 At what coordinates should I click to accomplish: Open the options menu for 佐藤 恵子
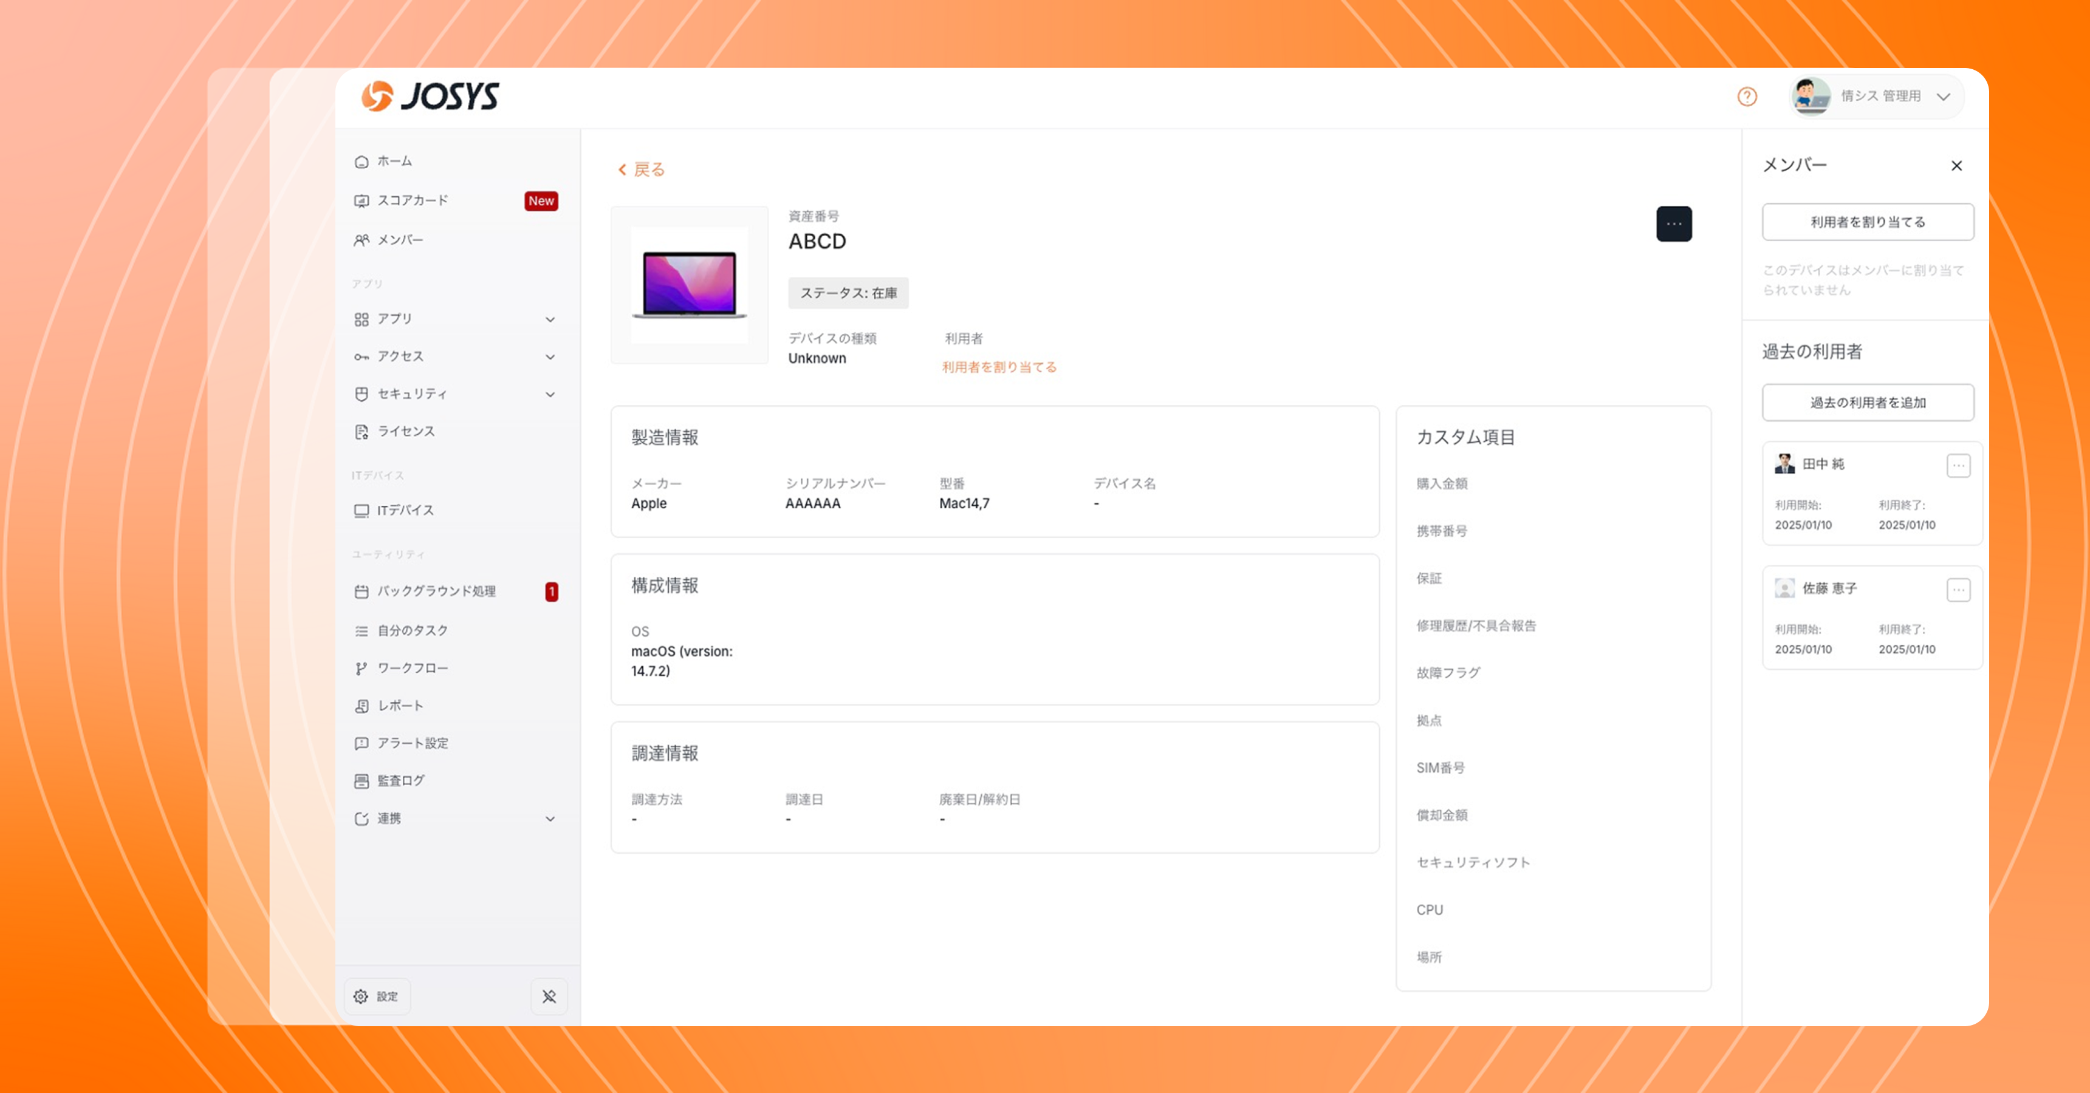point(1958,590)
